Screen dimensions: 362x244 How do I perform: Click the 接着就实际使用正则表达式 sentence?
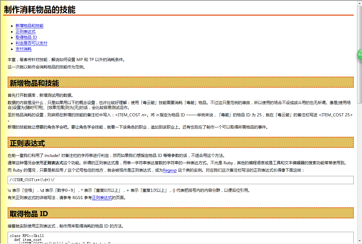coord(65,226)
